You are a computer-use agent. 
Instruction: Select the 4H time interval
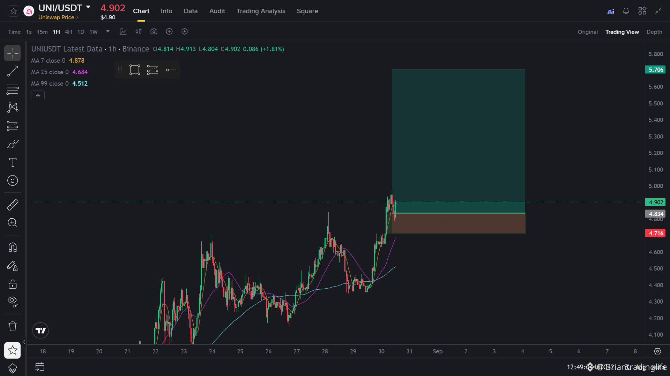coord(68,32)
